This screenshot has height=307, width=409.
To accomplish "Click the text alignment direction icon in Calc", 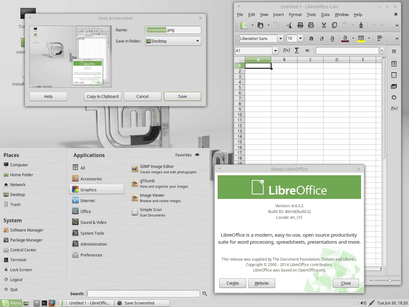I will click(x=380, y=38).
